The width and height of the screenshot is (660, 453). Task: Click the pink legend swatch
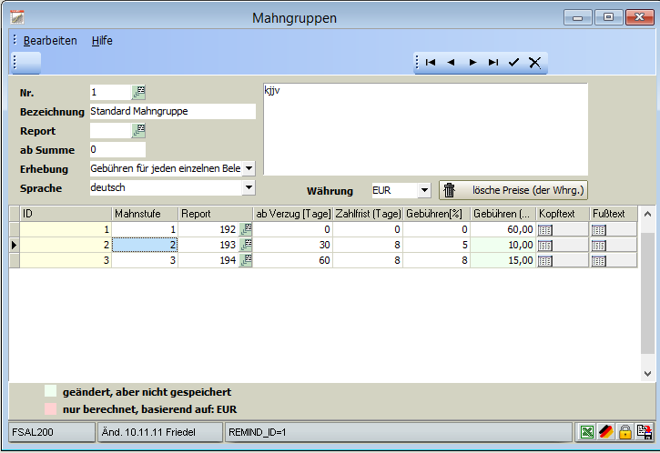click(50, 408)
